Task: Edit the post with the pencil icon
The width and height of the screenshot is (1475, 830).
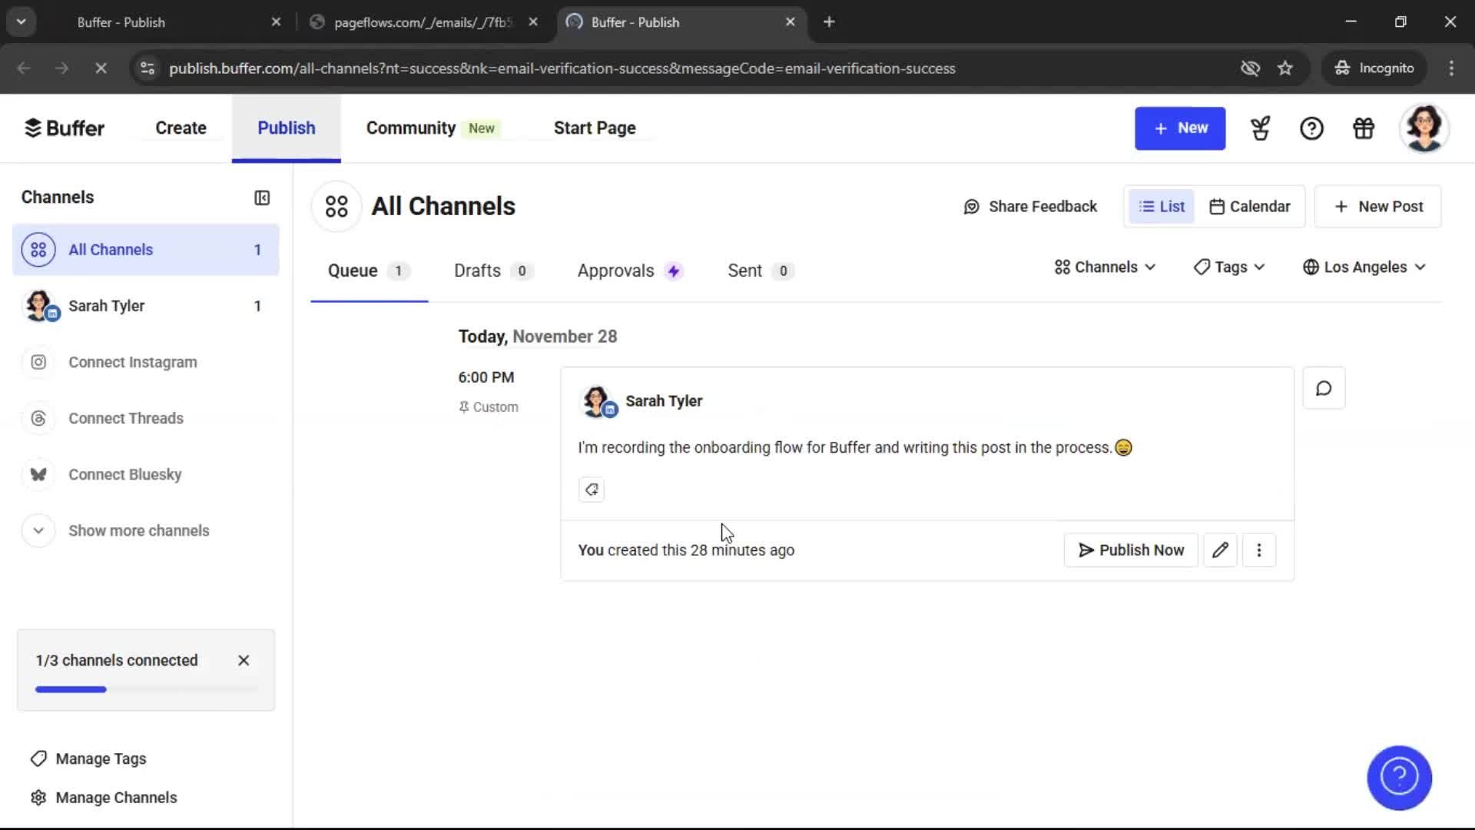Action: (1220, 549)
